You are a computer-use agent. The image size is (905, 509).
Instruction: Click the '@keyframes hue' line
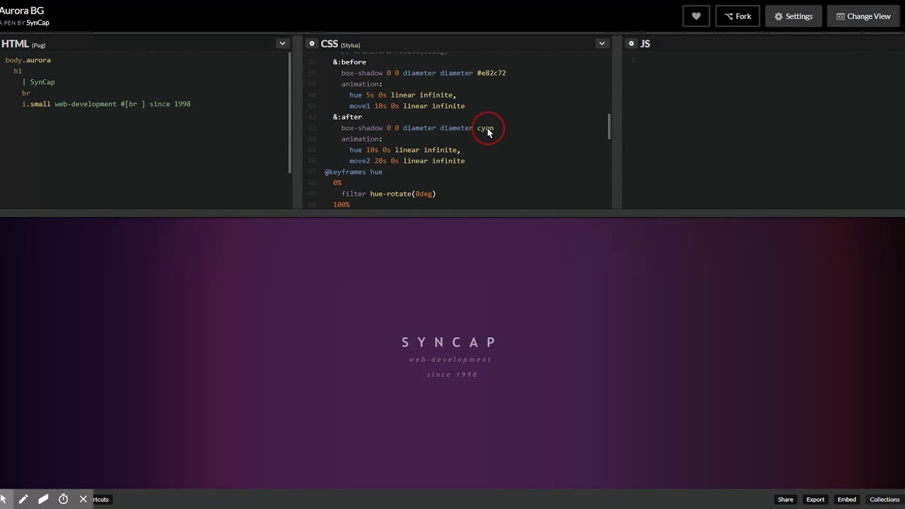point(354,172)
